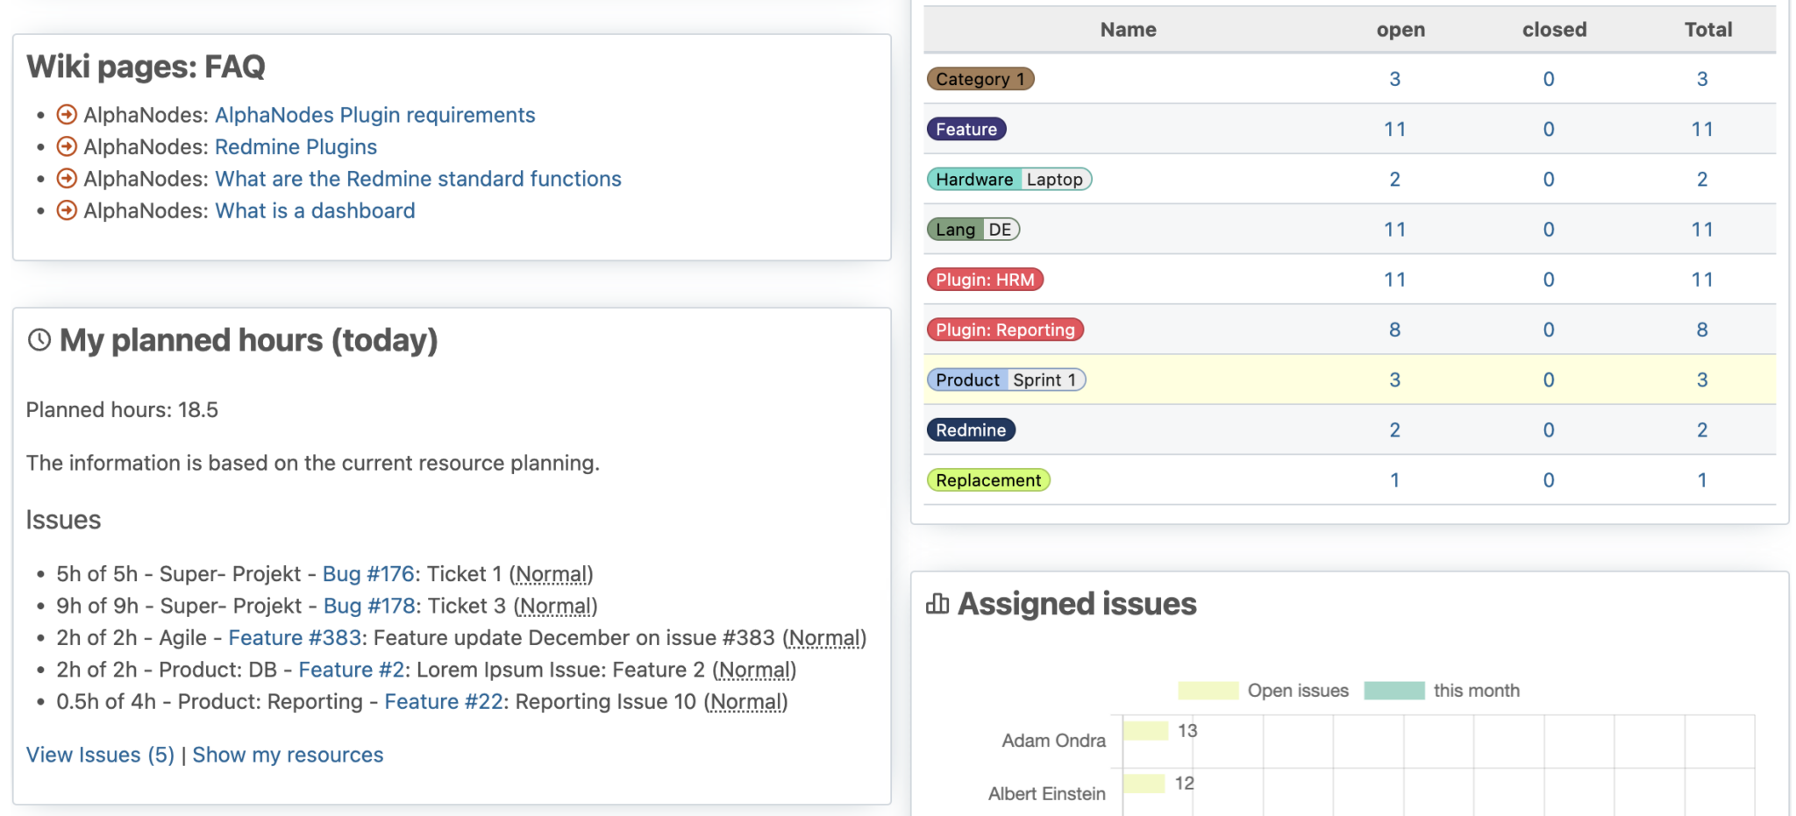The image size is (1796, 816).
Task: Open the Redmine Plugins wiki page
Action: (x=296, y=146)
